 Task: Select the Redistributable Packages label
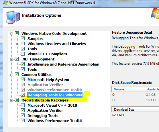pos(45,100)
